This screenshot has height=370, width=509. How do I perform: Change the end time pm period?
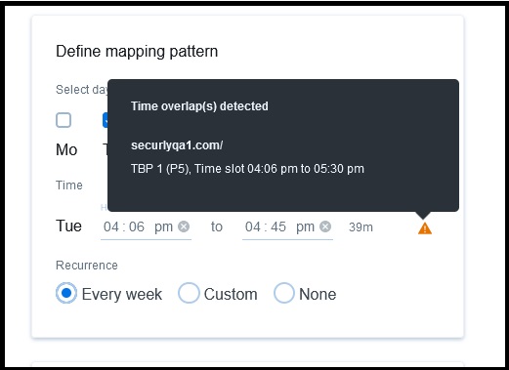pos(305,227)
